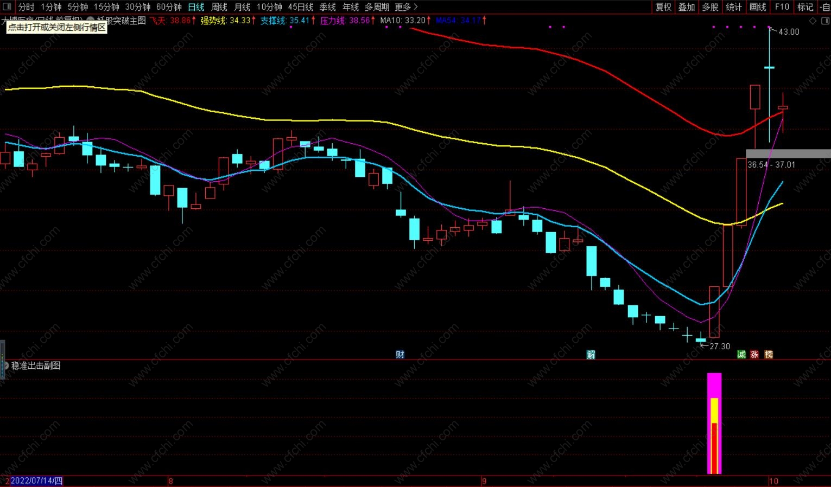Activate the 画线 drawing tools

(x=758, y=7)
